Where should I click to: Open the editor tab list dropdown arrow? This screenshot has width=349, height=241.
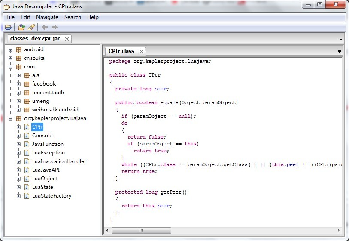pos(339,52)
